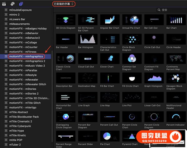Image resolution: width=187 pixels, height=148 pixels.
Task: Go to the motionVFX - mCounter category
Action: tap(24, 47)
